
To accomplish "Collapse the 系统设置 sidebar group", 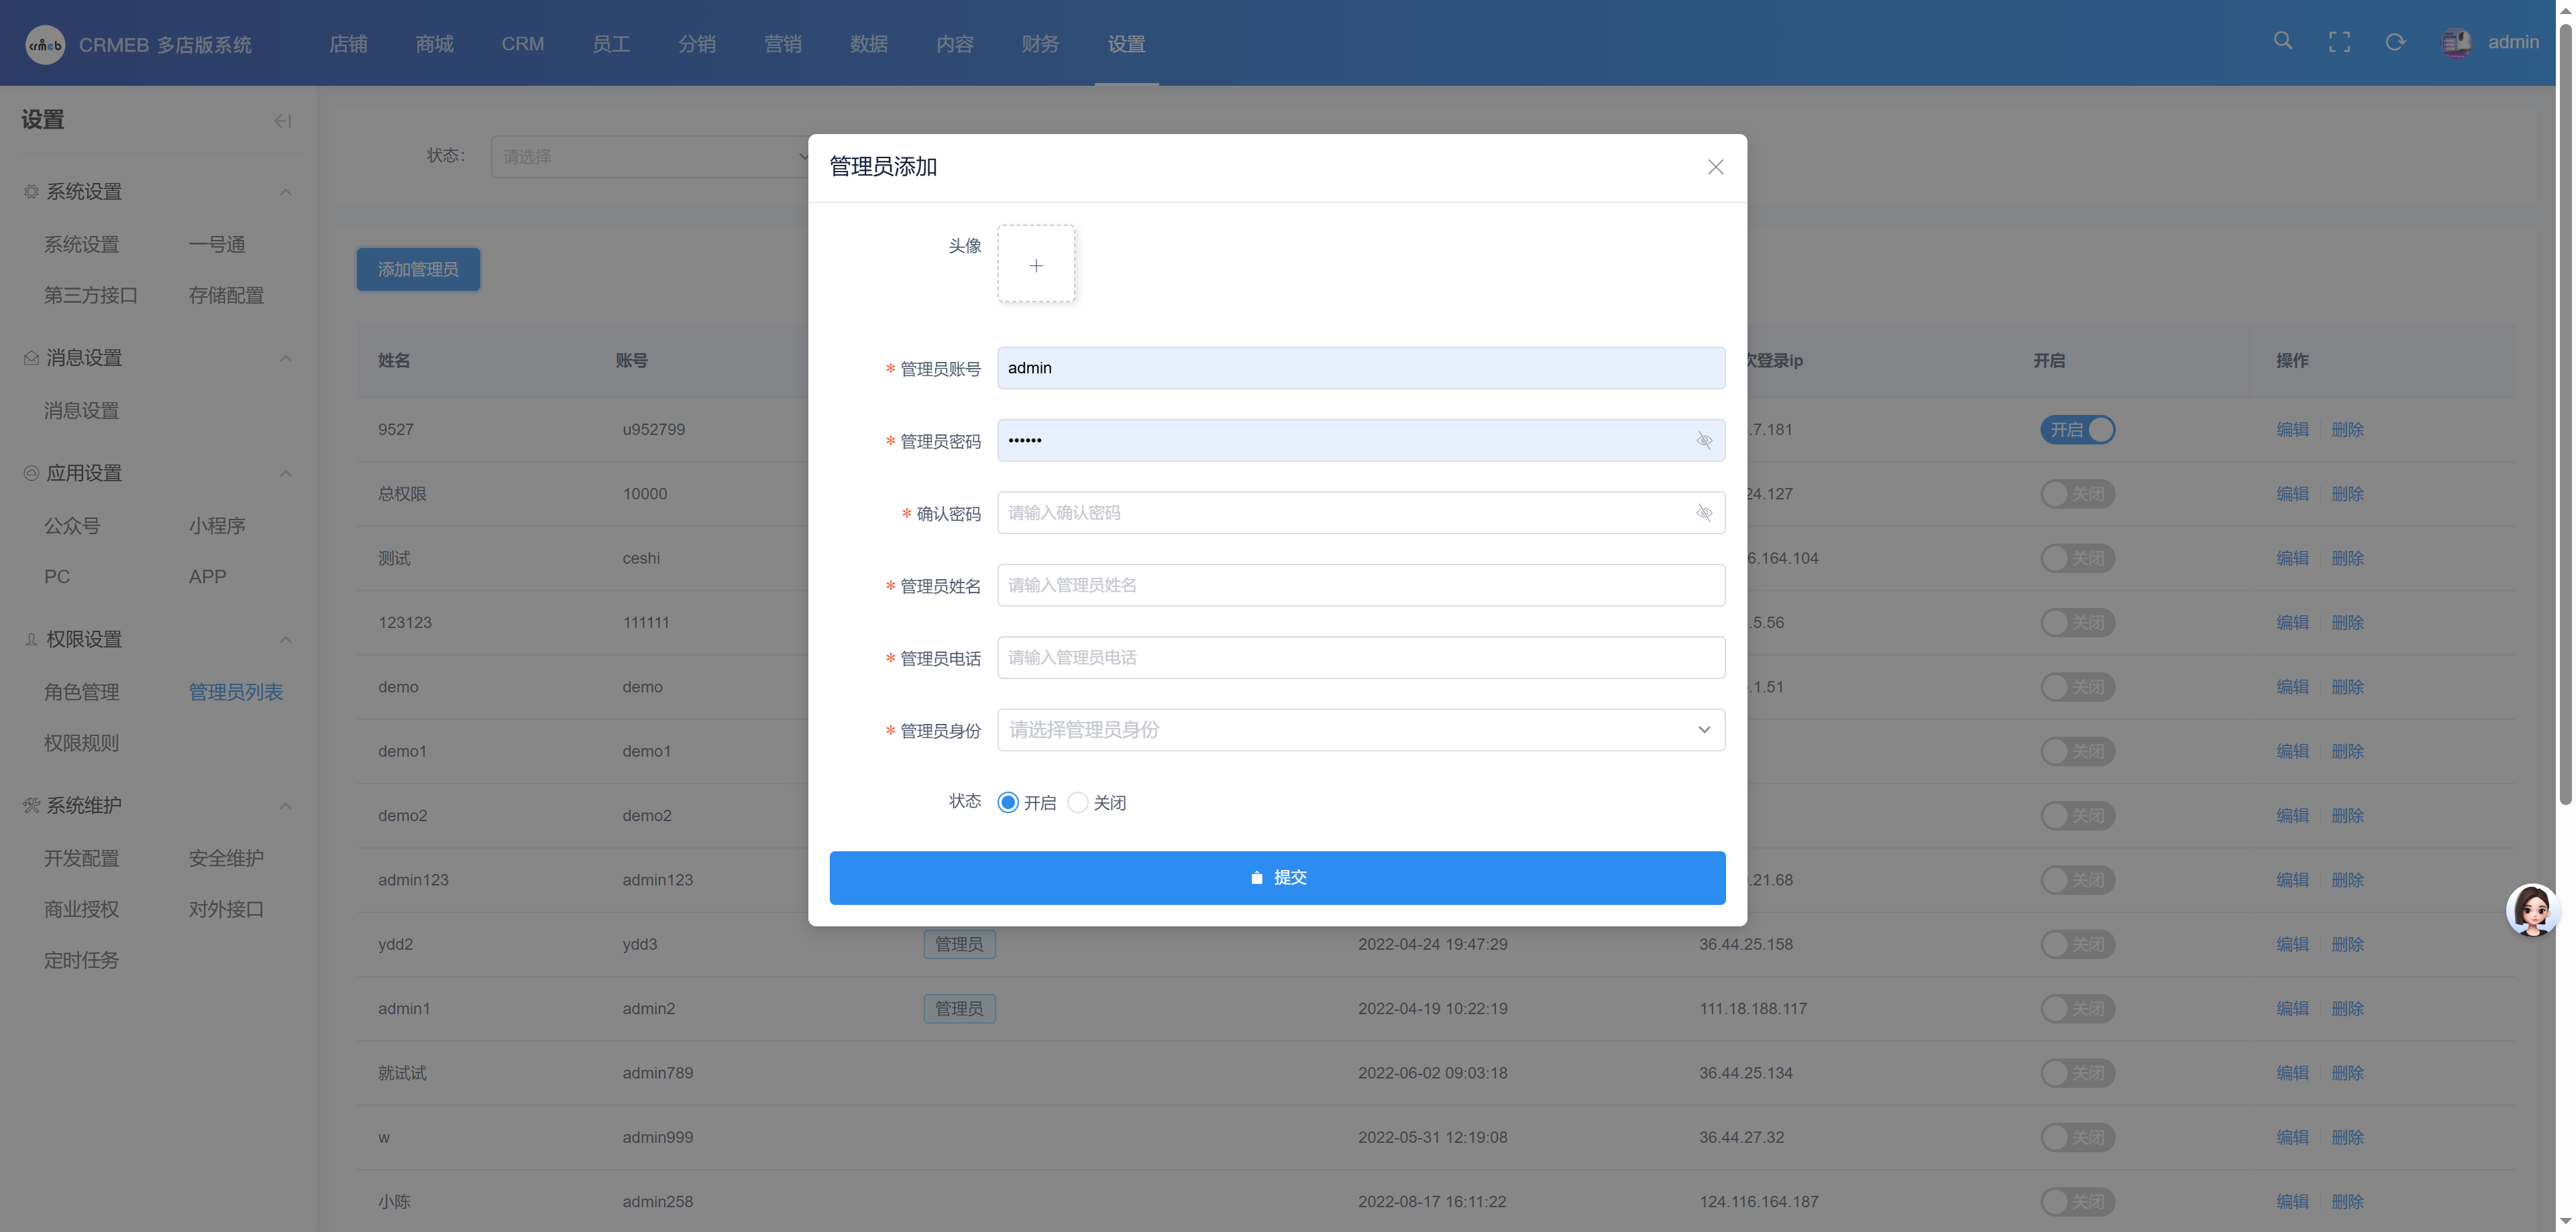I will pos(285,192).
